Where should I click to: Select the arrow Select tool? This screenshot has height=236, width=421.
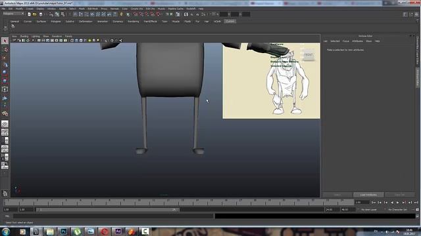5,41
